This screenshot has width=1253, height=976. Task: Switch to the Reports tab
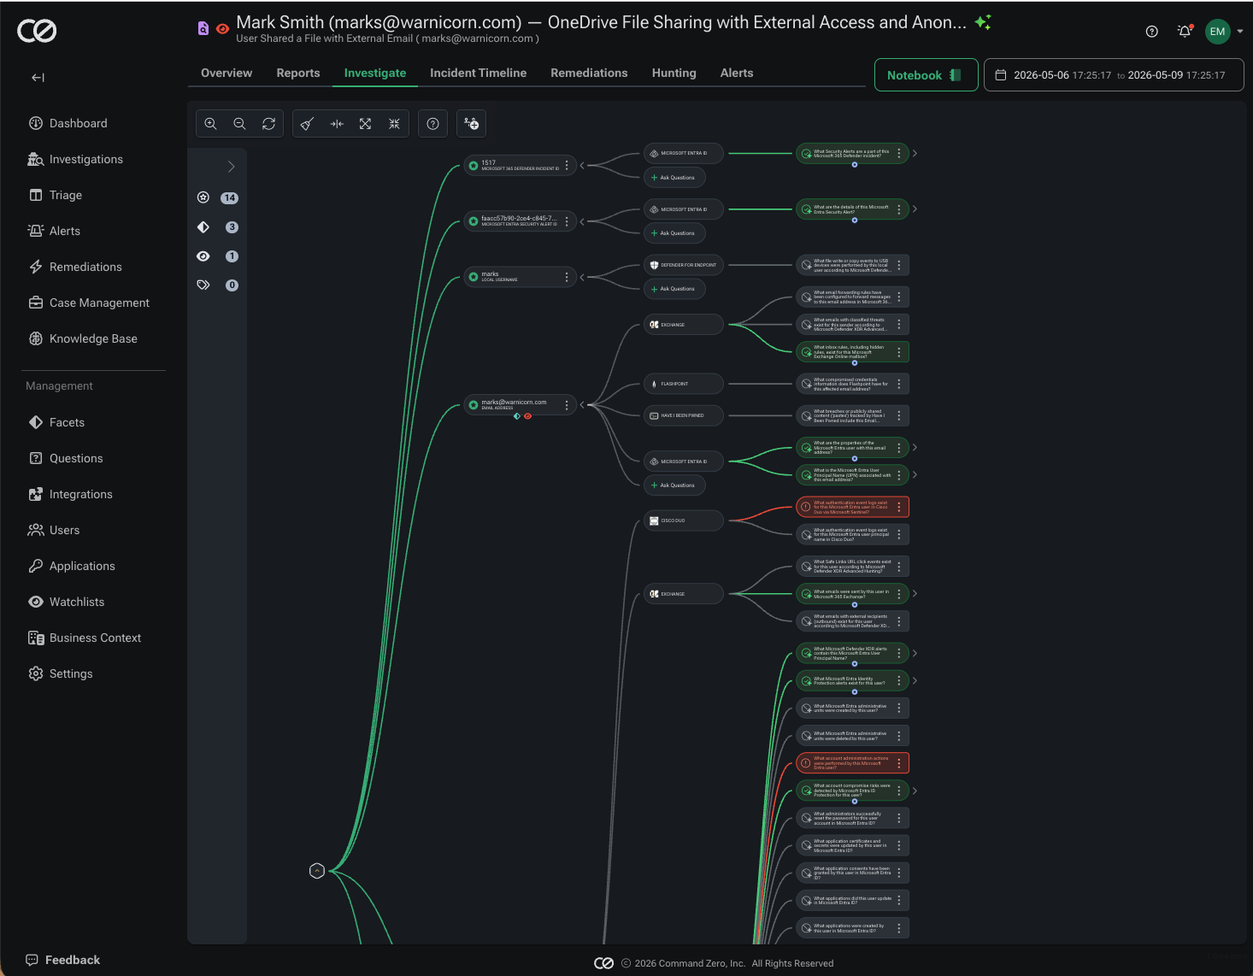(298, 73)
